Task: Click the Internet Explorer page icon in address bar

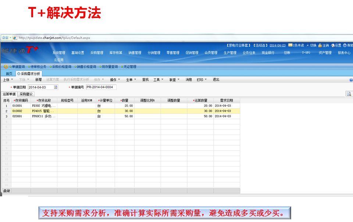Action: pos(15,38)
